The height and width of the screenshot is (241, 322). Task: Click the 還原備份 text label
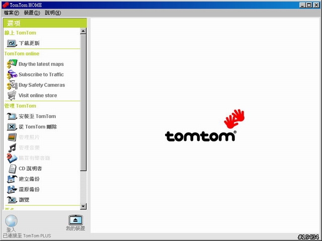(x=29, y=190)
